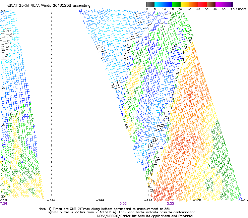Click the '36' latitude label
Viewport: 248px width, 218px height.
[x=3, y=88]
